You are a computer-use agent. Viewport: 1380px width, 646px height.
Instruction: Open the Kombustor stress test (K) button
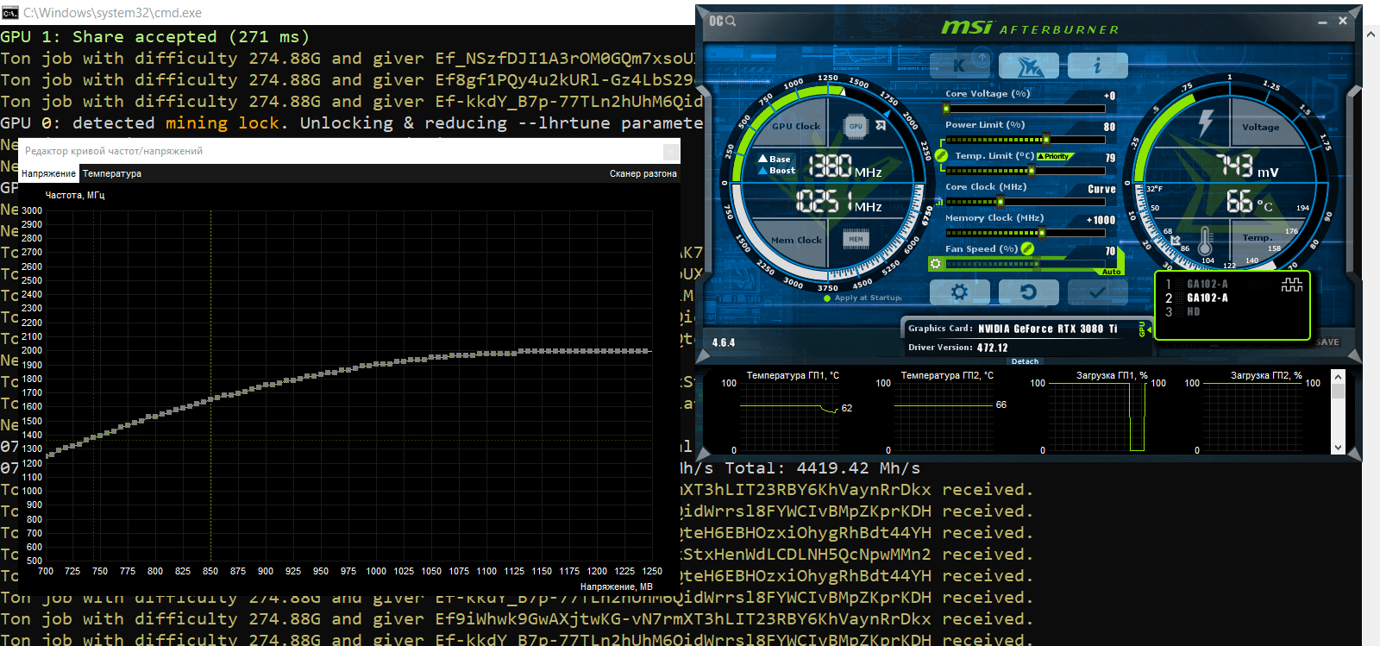[960, 66]
